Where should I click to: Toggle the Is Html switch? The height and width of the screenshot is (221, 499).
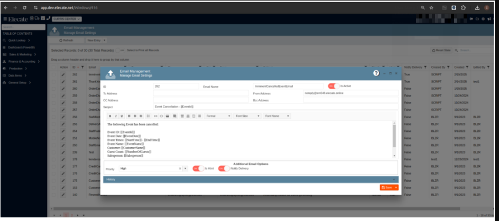pos(198,169)
